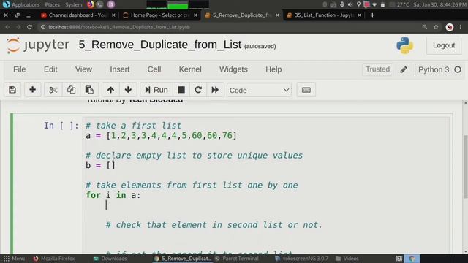Interrupt the kernel with the stop icon

(181, 90)
